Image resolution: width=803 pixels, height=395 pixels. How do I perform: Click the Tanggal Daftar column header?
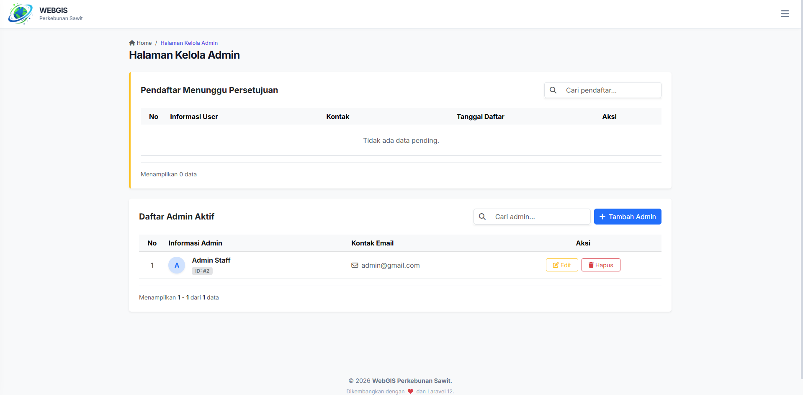tap(480, 116)
